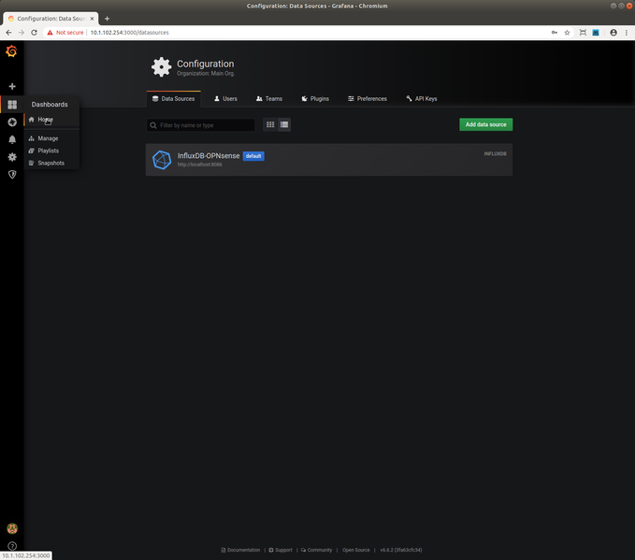Viewport: 635px width, 560px height.
Task: Open the Support footer link
Action: [x=281, y=550]
